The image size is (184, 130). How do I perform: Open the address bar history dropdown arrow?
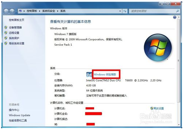120,11
